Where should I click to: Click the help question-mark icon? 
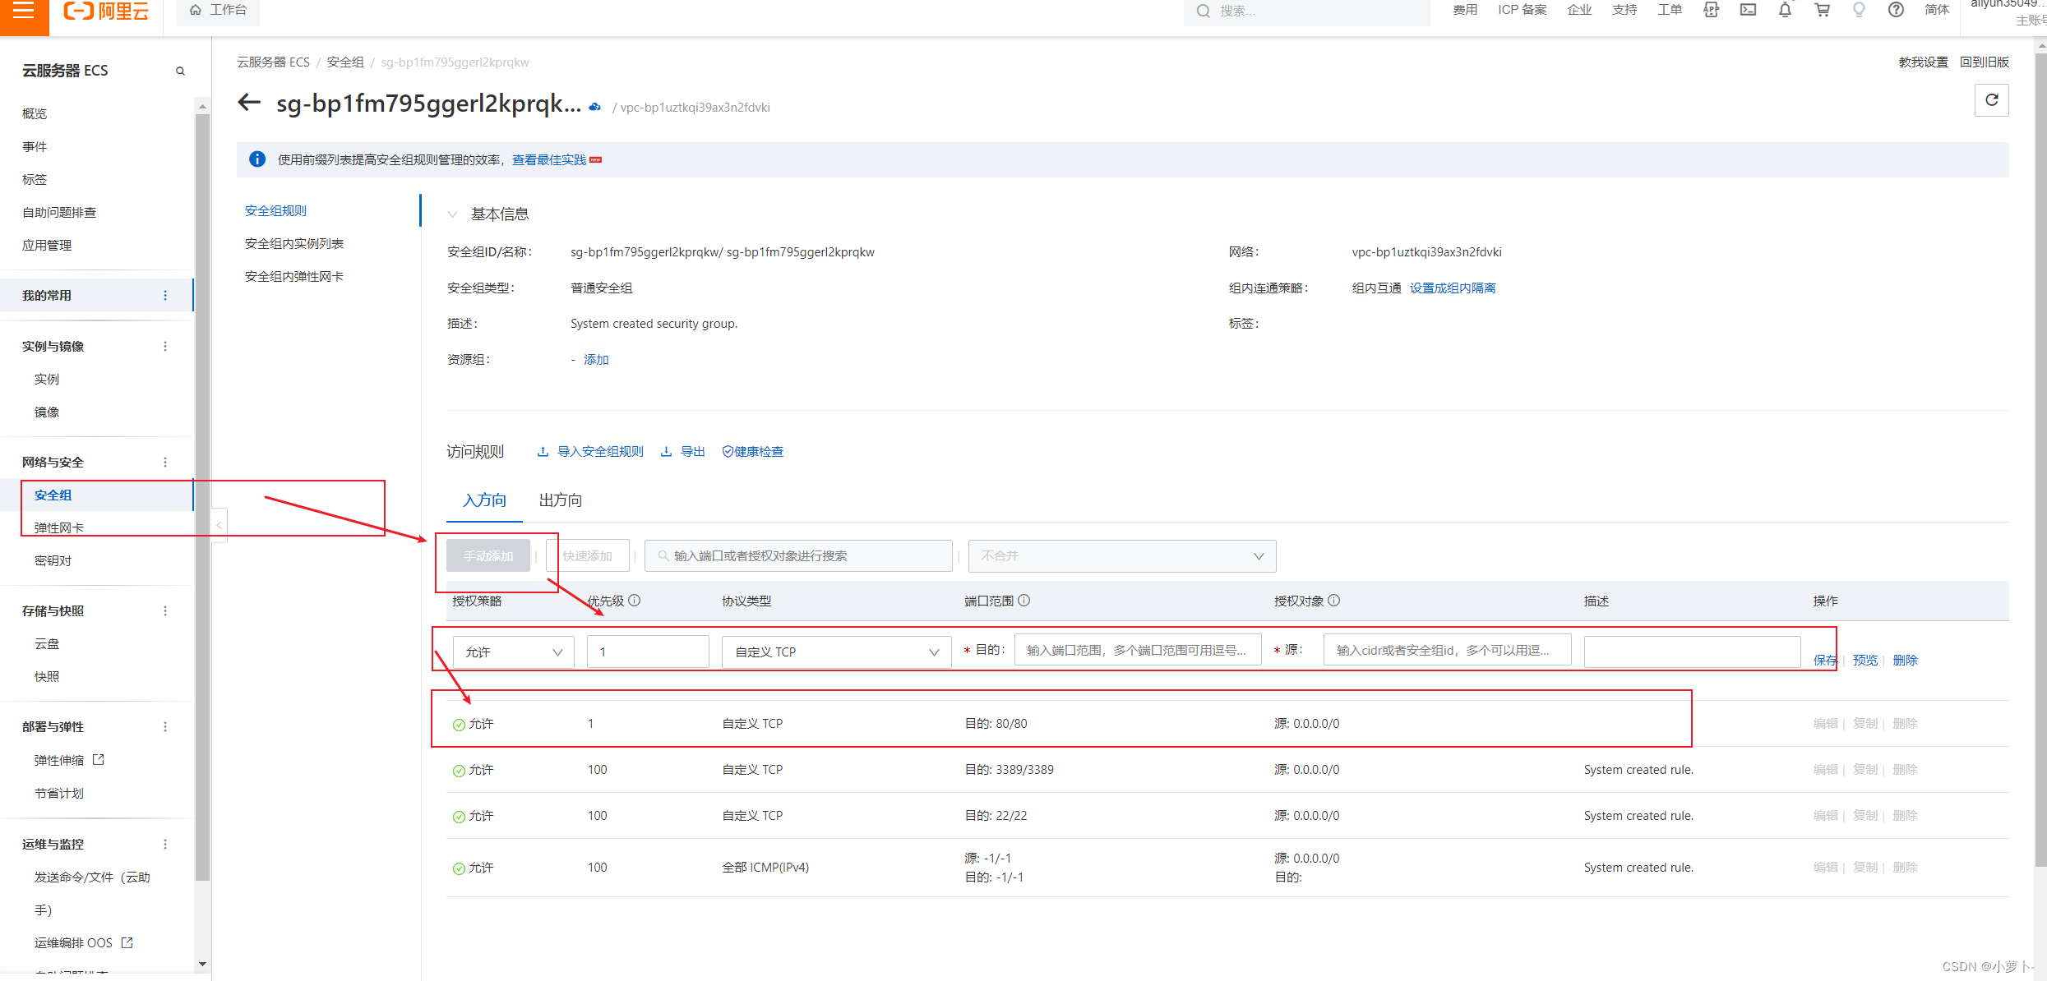[1895, 11]
